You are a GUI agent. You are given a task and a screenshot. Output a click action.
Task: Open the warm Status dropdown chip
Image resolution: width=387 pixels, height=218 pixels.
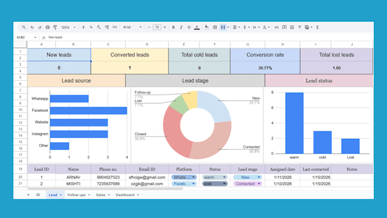[x=215, y=177]
